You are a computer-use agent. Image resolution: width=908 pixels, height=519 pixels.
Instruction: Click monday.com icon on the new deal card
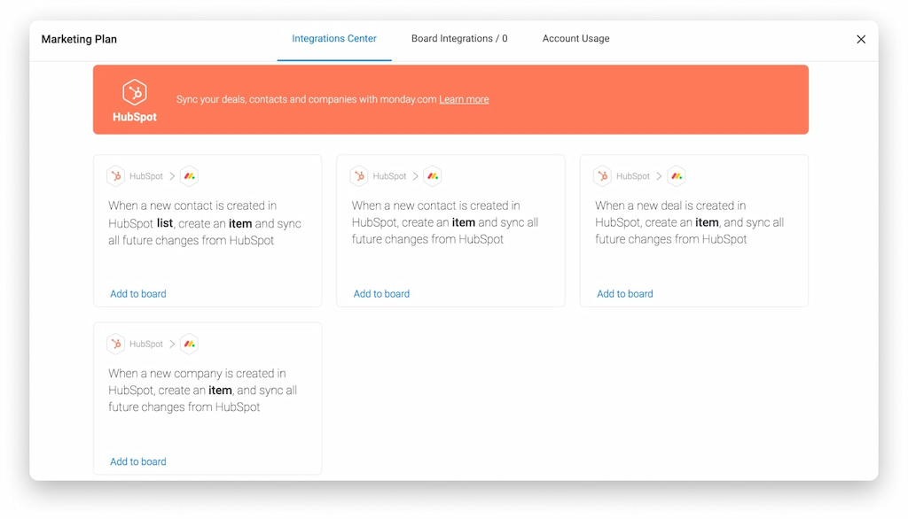click(676, 176)
